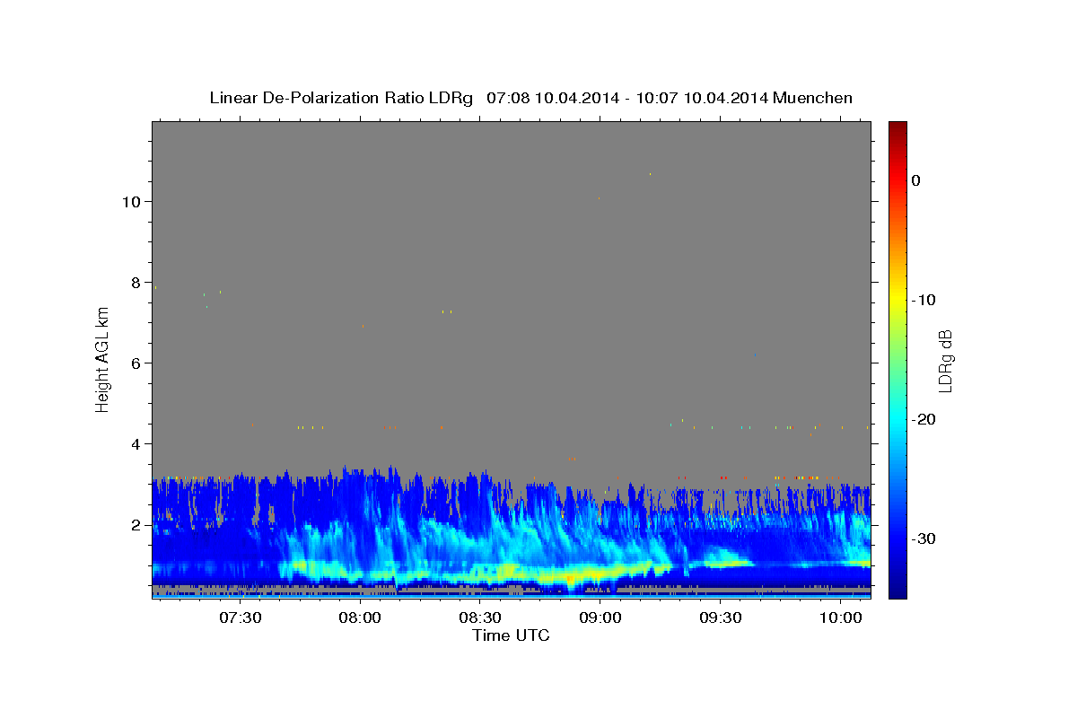Click the 08:00 time tick label

click(x=361, y=618)
